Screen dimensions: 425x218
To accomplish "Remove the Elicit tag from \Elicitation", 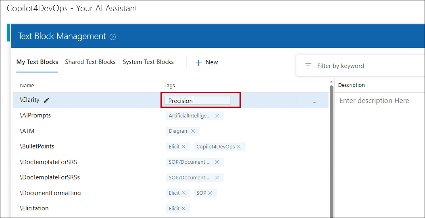I will (183, 208).
